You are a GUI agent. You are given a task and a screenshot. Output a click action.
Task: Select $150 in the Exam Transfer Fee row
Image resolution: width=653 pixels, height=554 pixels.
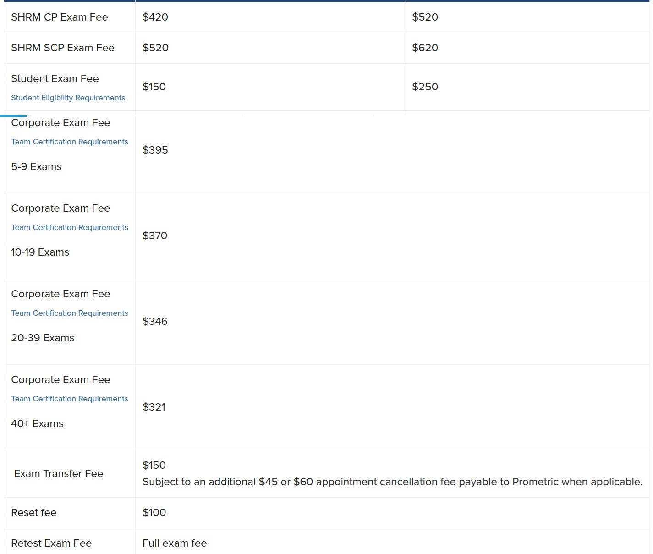click(154, 465)
